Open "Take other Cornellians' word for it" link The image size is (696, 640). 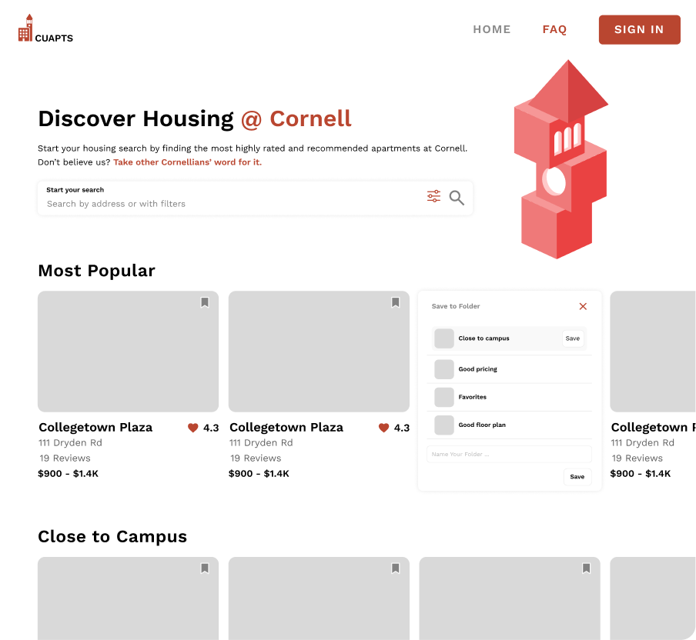click(188, 162)
